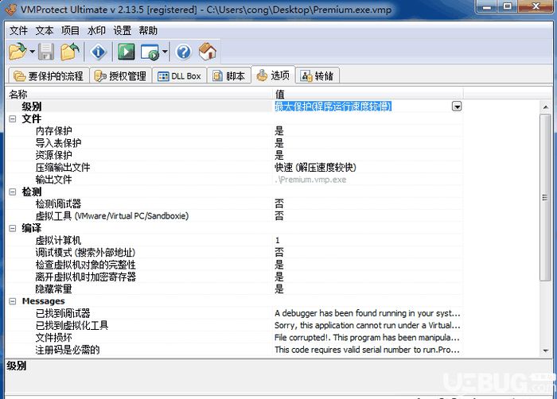Viewport: 557px width, 399px height.
Task: Save project with the floppy disk icon
Action: click(46, 52)
